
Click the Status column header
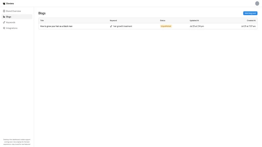pyautogui.click(x=162, y=21)
